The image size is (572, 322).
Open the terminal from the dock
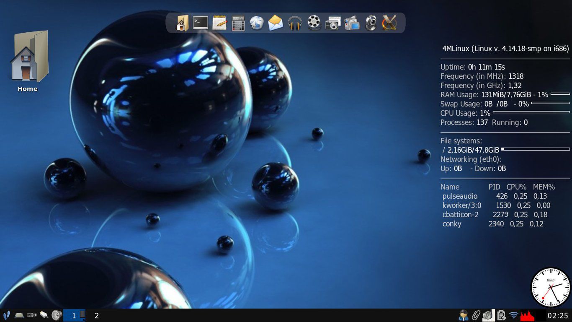(x=201, y=23)
